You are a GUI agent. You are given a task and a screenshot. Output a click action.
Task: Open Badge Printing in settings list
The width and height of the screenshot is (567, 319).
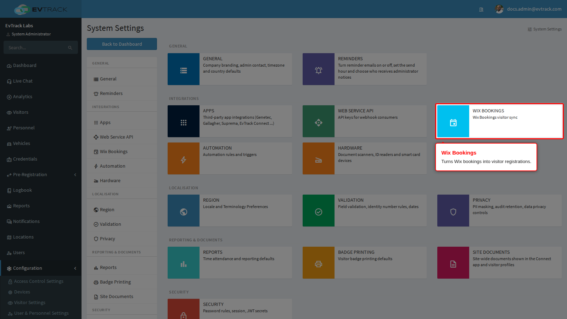point(122,282)
